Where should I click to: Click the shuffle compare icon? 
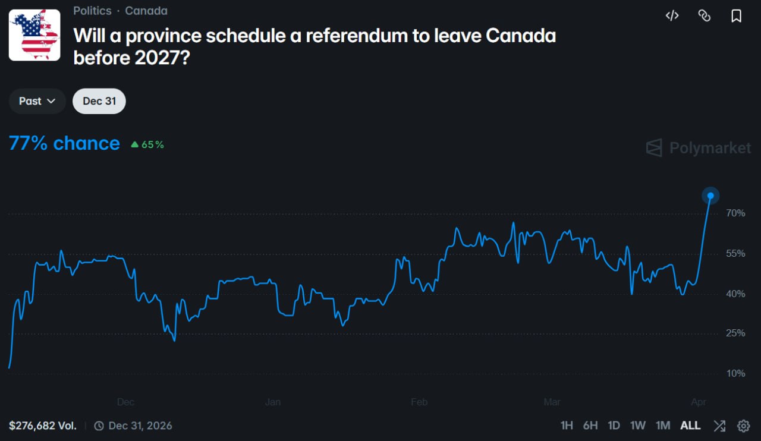coord(719,426)
